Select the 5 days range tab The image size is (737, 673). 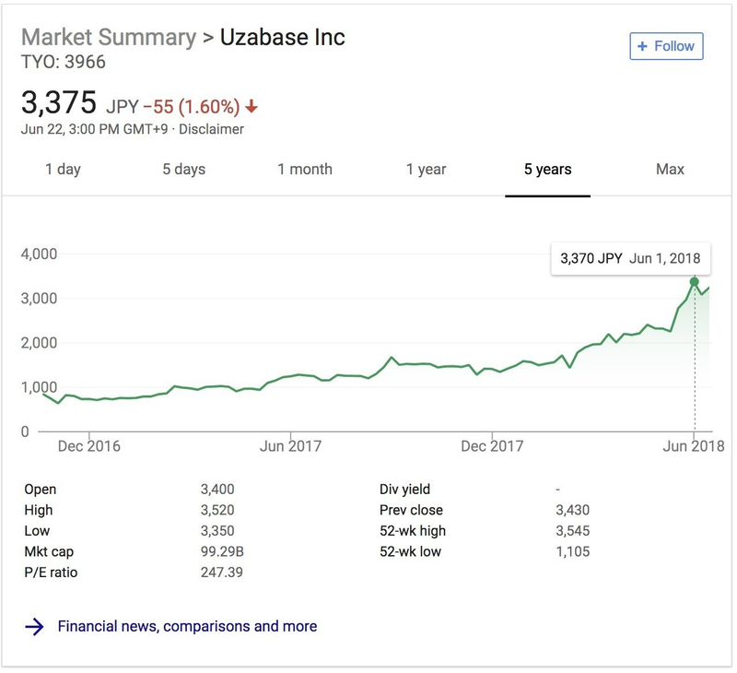click(x=184, y=169)
